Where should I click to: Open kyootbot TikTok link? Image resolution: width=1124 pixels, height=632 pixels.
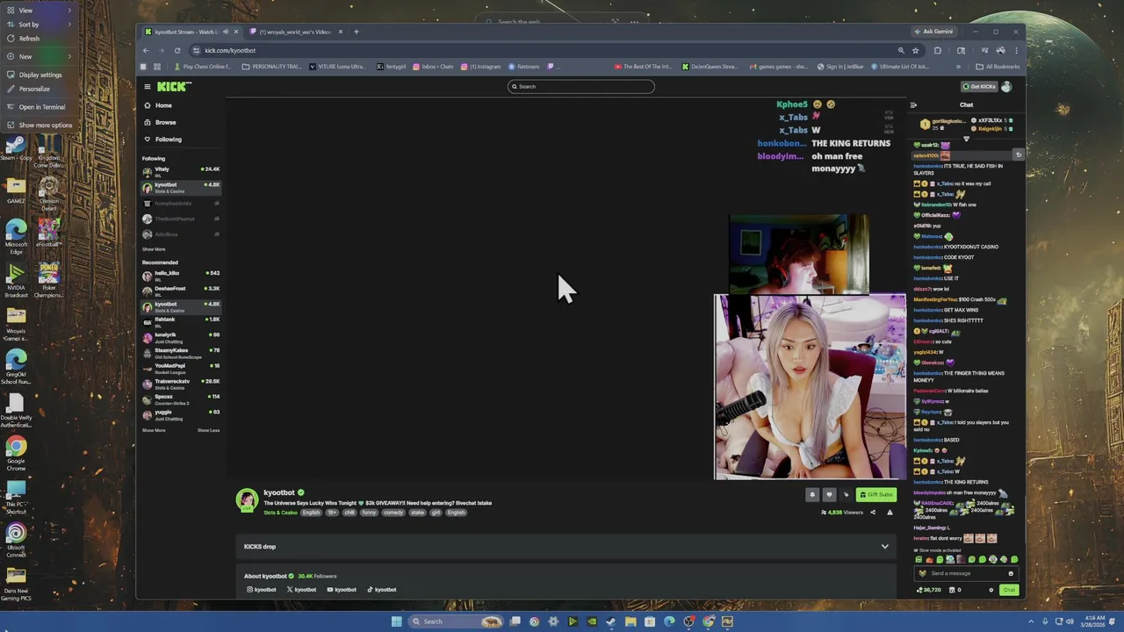pos(382,590)
